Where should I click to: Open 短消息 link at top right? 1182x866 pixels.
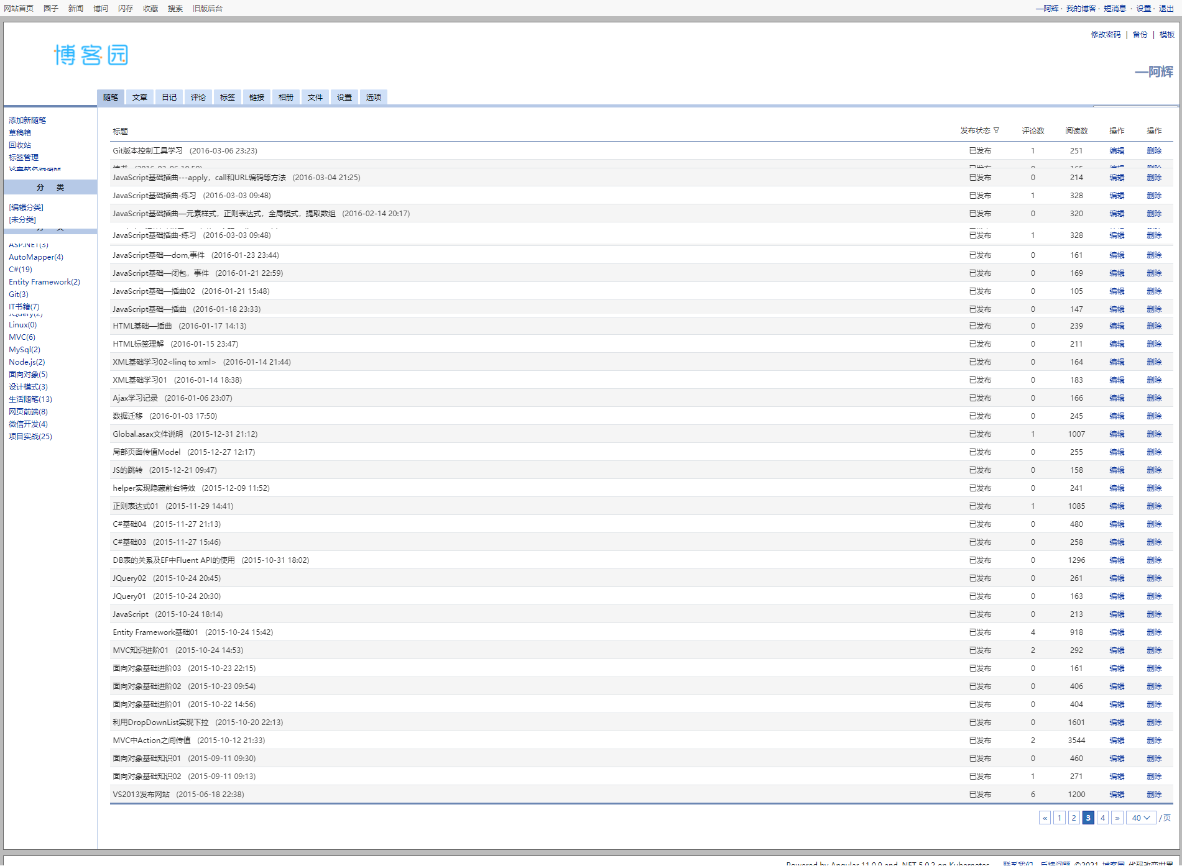pos(1115,8)
